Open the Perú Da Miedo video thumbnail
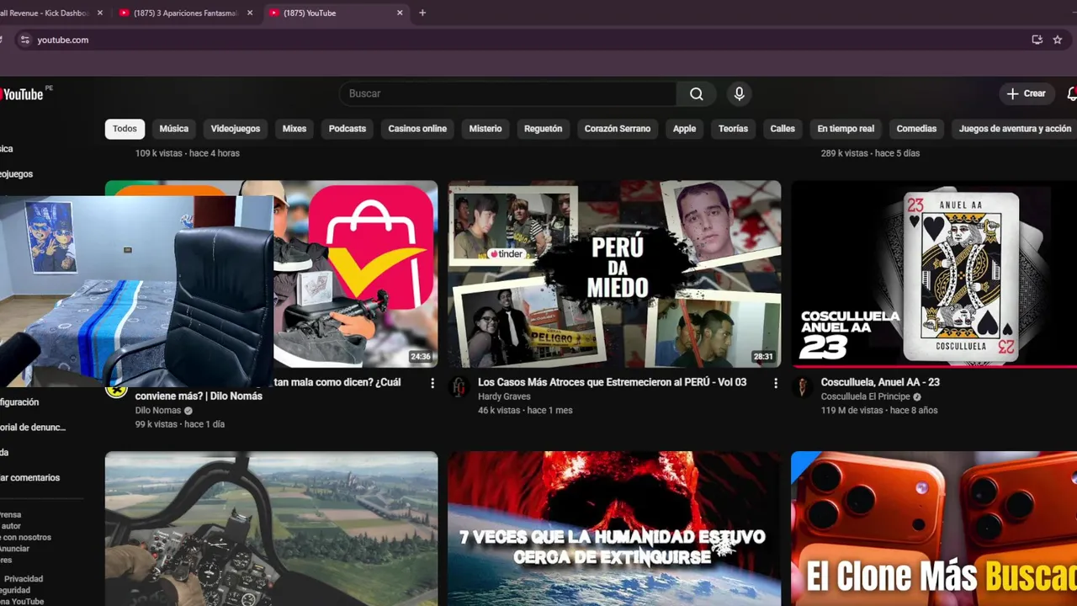The image size is (1077, 606). pos(614,274)
